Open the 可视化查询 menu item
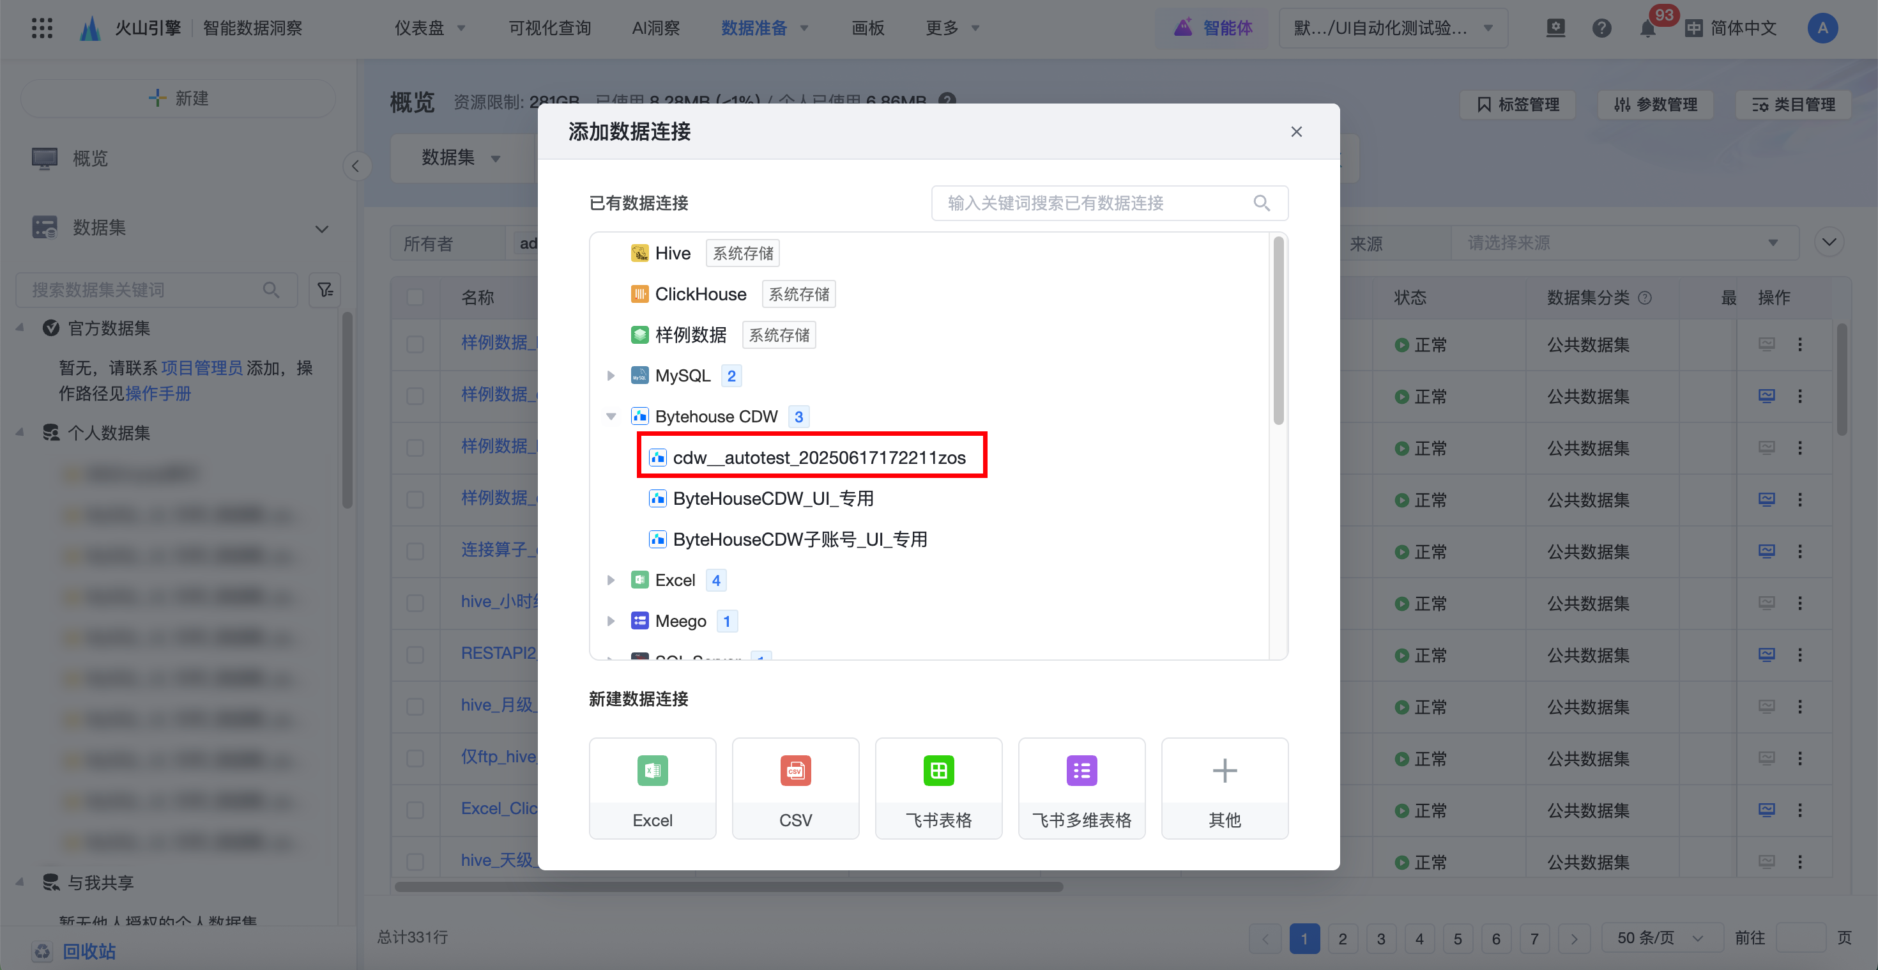The height and width of the screenshot is (970, 1878). coord(549,29)
